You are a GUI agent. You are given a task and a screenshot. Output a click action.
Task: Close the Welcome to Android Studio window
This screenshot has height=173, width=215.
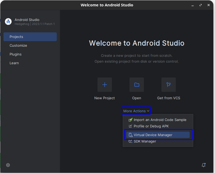point(209,5)
